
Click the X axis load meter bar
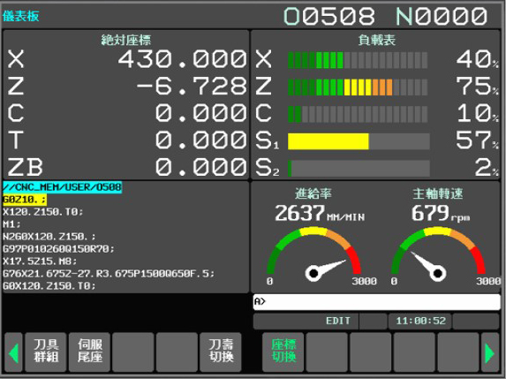click(358, 60)
